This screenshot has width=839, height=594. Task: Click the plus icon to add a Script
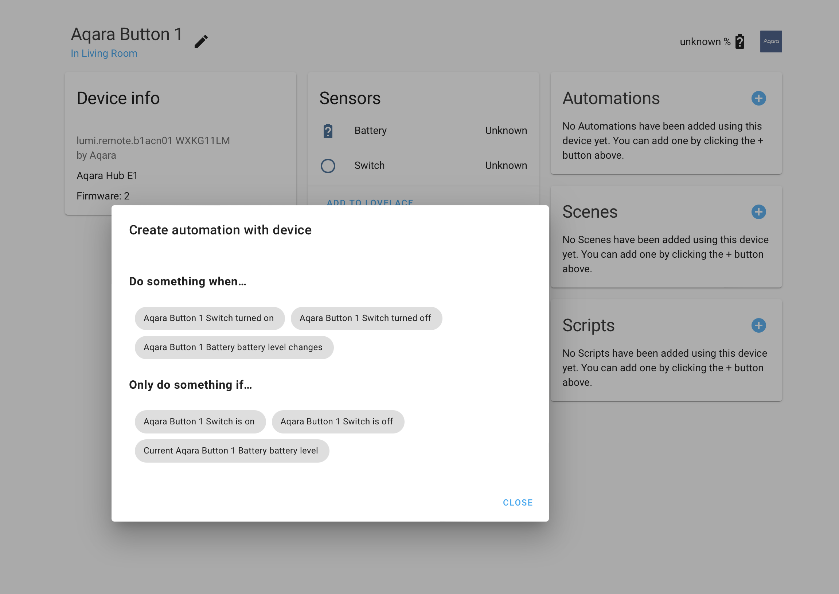[758, 325]
